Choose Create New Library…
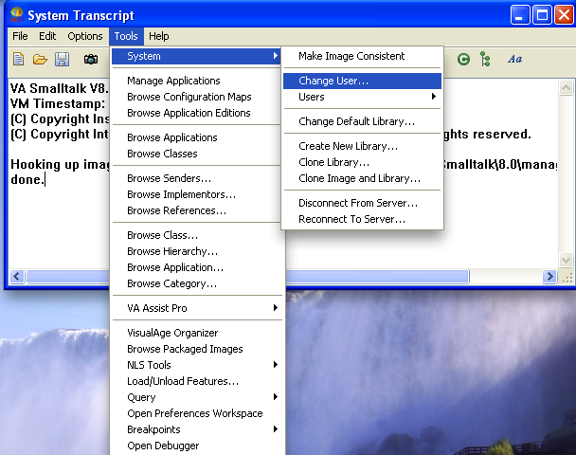Screen dimensions: 576x455 pos(363,146)
